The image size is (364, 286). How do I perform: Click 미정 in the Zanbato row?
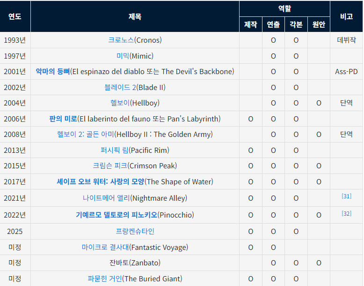click(x=15, y=263)
